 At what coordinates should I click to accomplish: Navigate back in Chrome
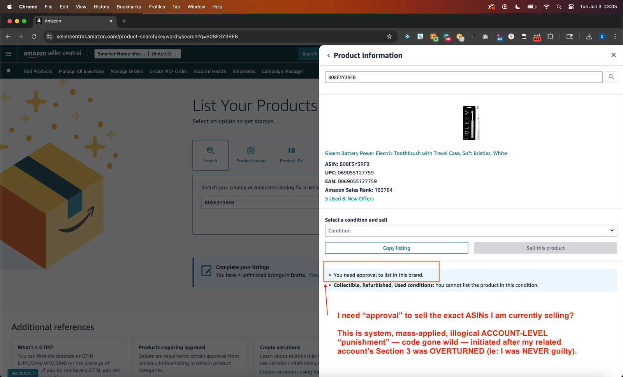coord(8,37)
